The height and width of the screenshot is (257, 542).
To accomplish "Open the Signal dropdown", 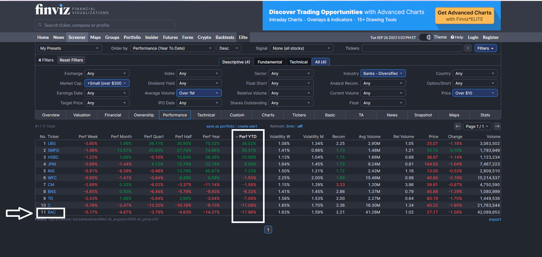I will (x=302, y=48).
